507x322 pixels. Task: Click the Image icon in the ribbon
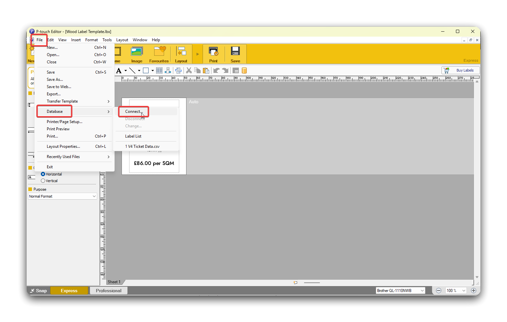click(137, 54)
